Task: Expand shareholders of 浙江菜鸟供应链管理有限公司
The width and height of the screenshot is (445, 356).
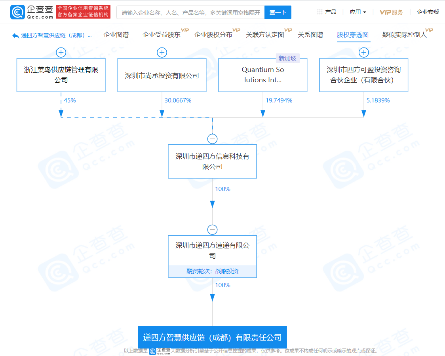Action: pos(61,53)
